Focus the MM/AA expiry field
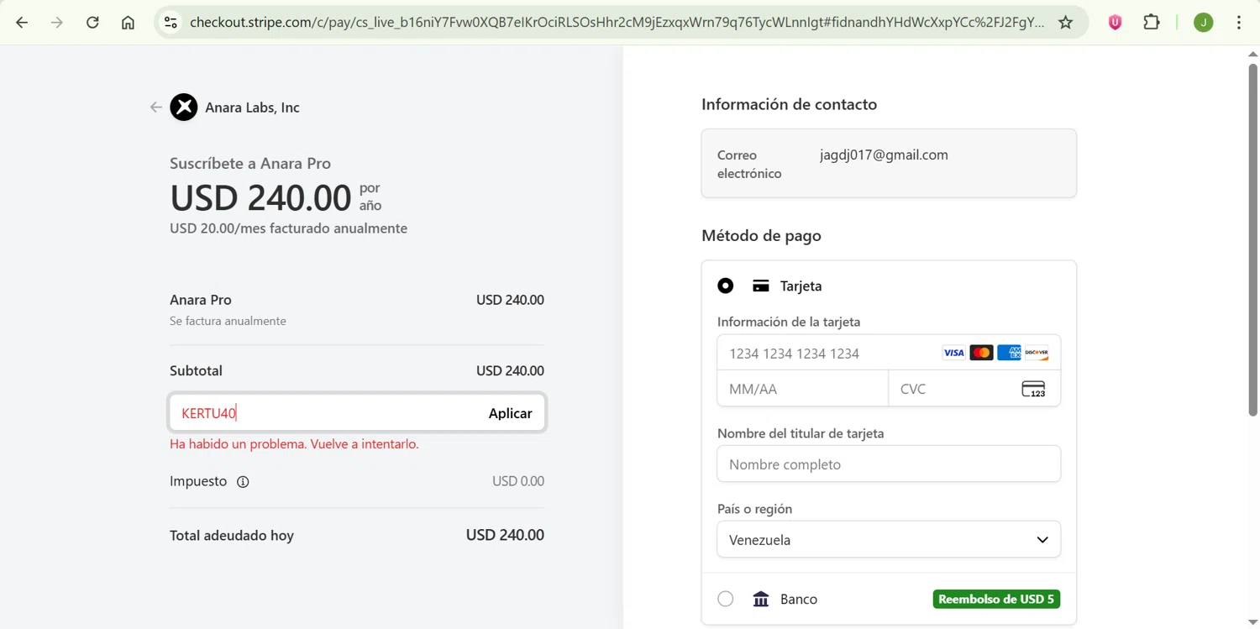Viewport: 1260px width, 629px height. [802, 389]
